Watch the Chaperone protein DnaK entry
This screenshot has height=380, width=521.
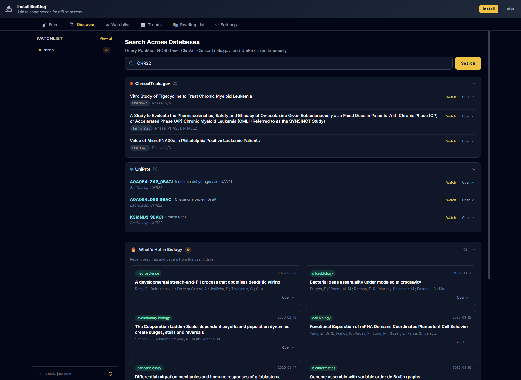click(x=451, y=200)
